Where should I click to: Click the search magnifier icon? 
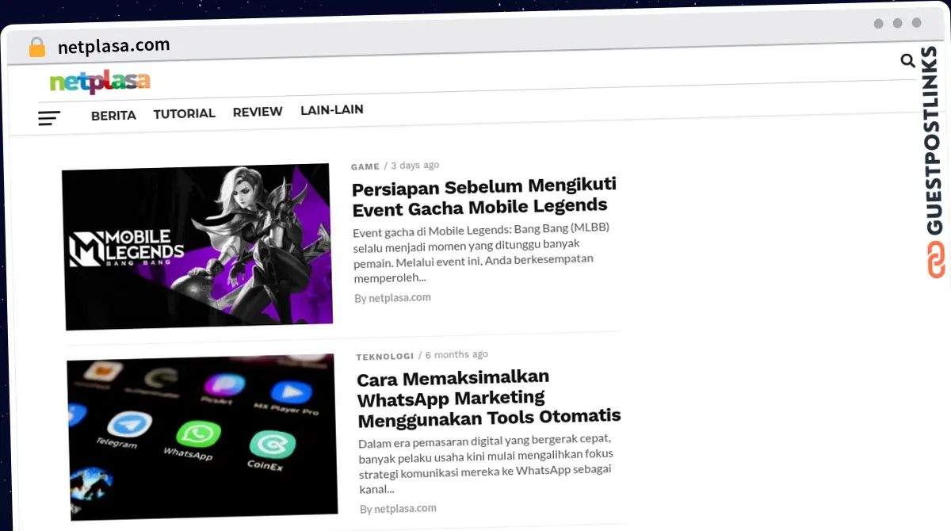point(908,61)
